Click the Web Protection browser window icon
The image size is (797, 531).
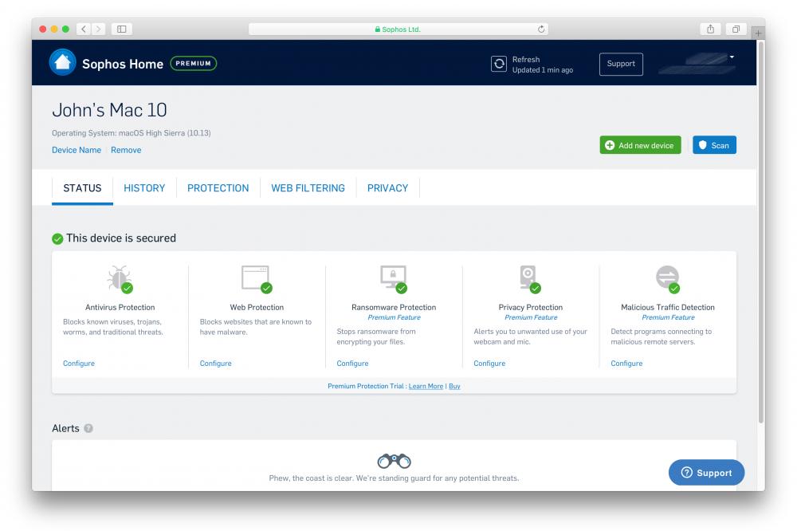tap(257, 279)
